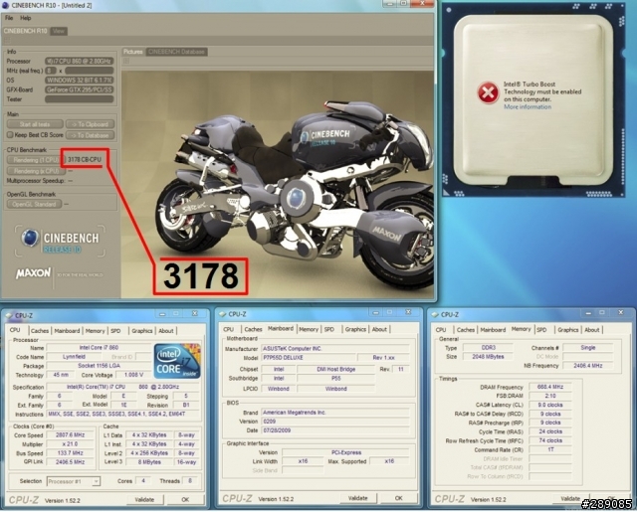Click the Intel Core i7 logo in CPU-Z
Viewport: 637px width, 512px height.
click(x=177, y=361)
